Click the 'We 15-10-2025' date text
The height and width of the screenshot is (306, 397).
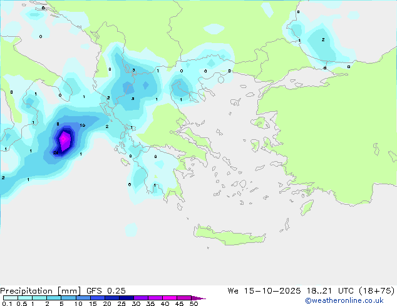click(x=264, y=291)
